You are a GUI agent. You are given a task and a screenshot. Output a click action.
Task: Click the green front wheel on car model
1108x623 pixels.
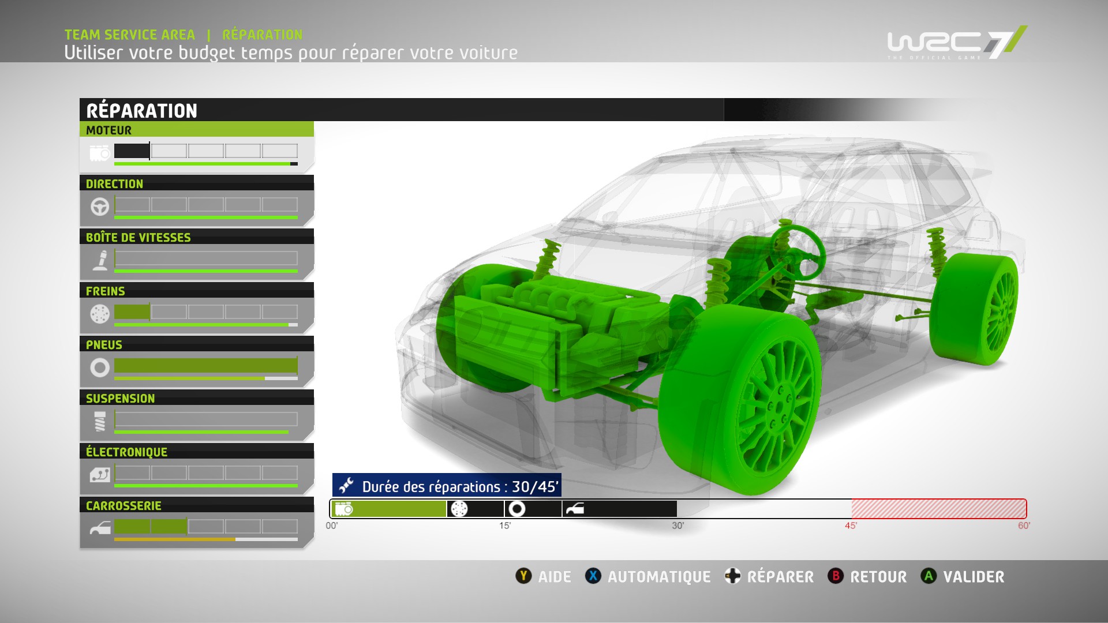click(x=740, y=400)
